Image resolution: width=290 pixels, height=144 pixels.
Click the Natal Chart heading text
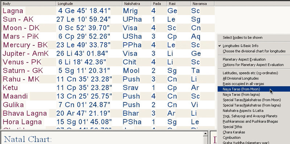[x=28, y=139]
